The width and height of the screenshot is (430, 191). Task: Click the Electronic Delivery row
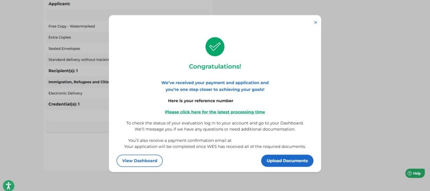pos(66,93)
